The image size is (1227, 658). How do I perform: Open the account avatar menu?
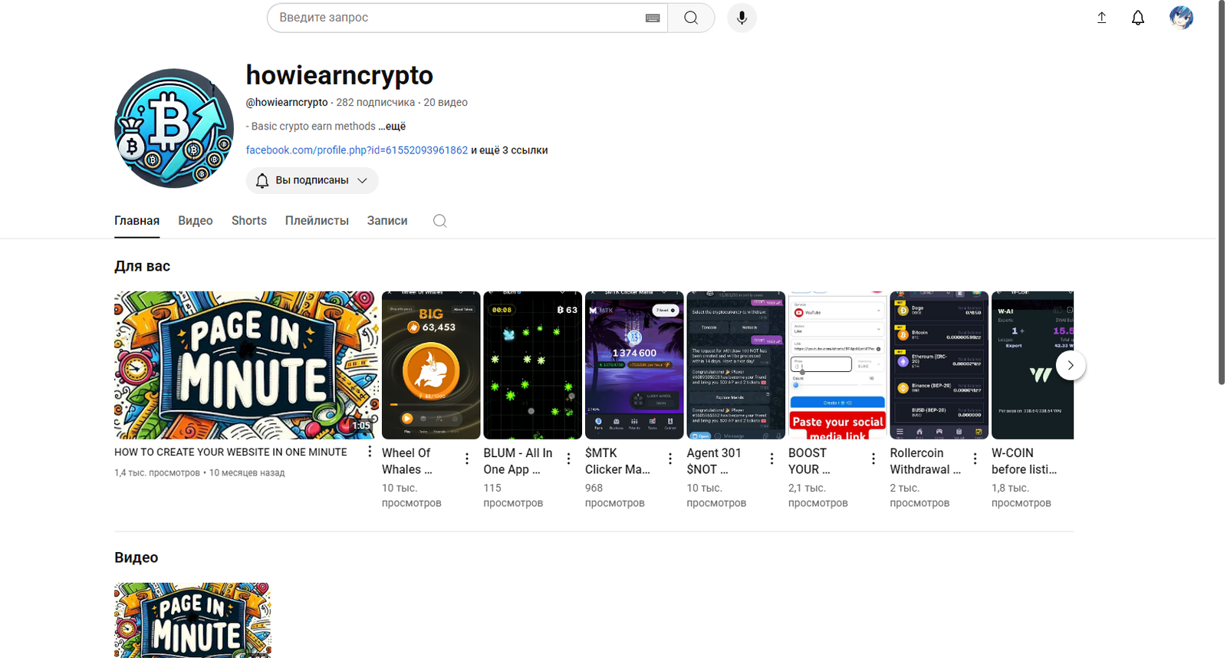coord(1181,18)
